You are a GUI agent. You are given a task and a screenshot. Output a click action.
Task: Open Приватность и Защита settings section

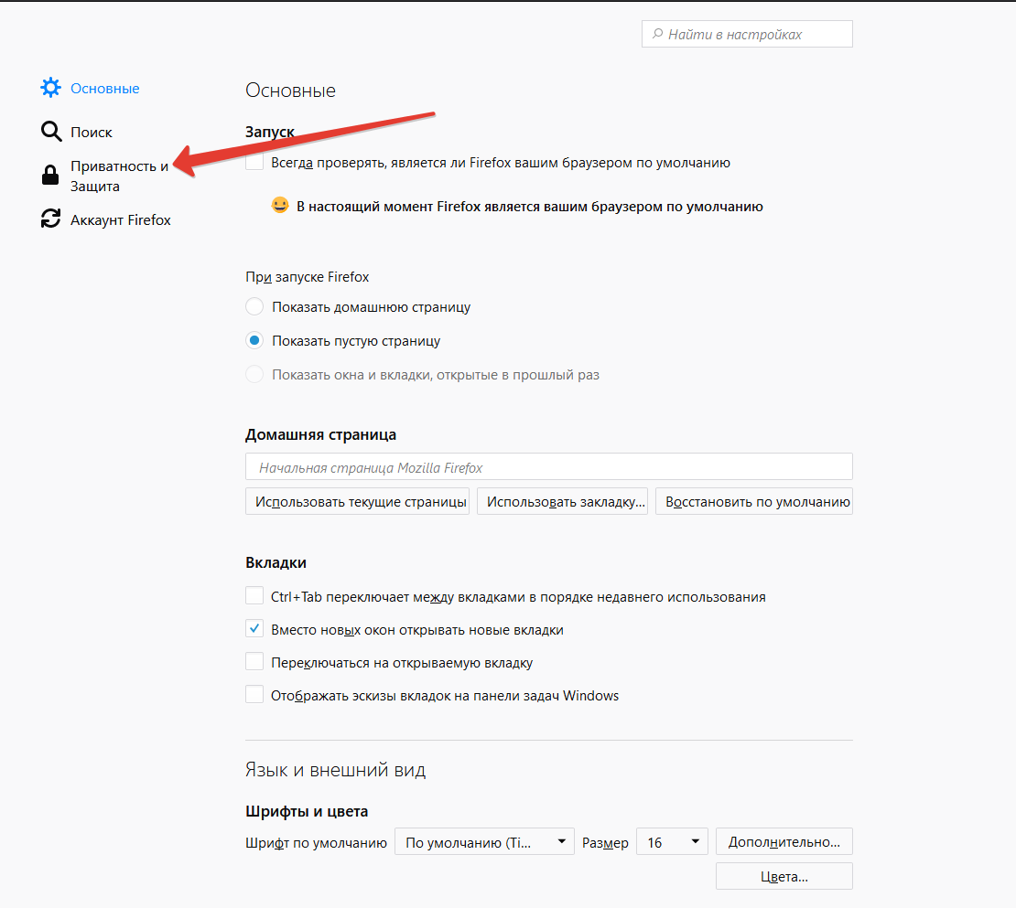(x=119, y=176)
